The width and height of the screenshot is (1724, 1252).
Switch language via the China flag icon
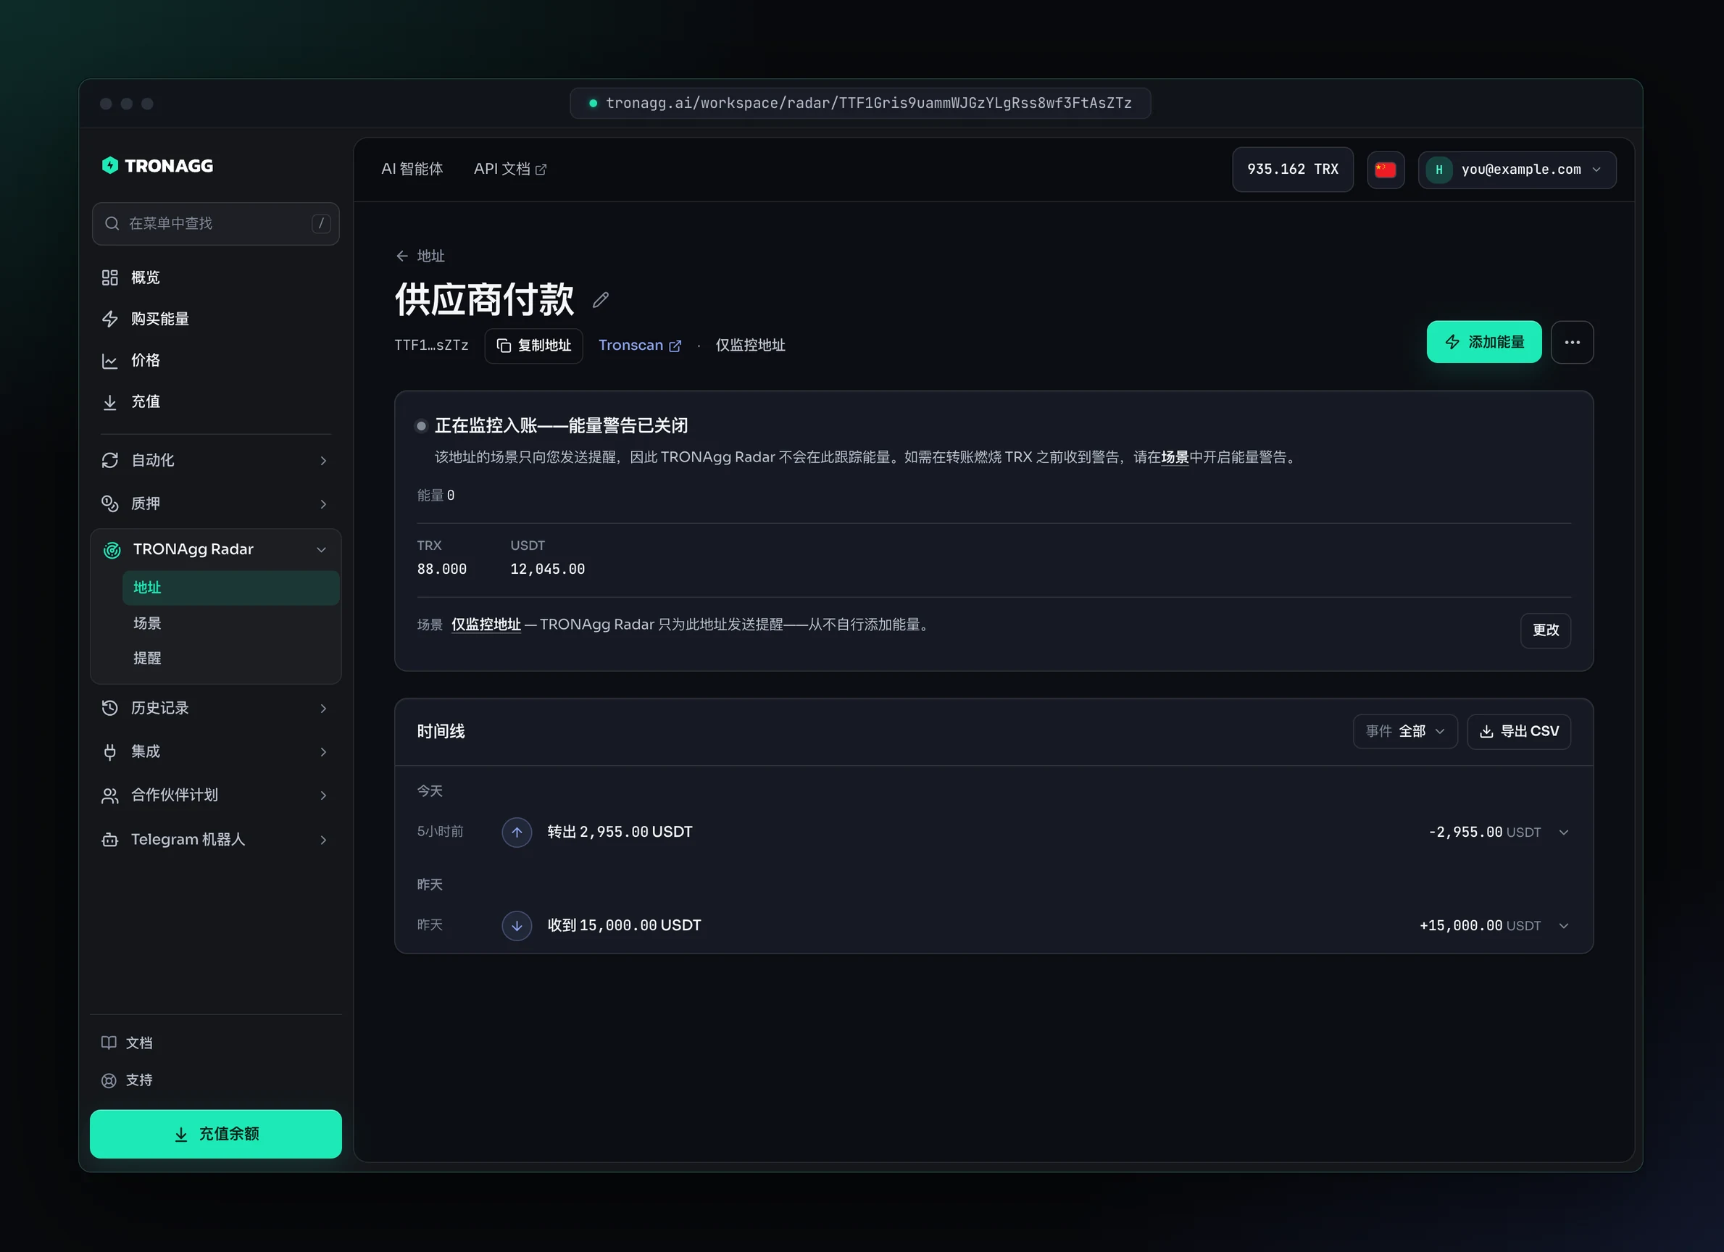pos(1384,170)
